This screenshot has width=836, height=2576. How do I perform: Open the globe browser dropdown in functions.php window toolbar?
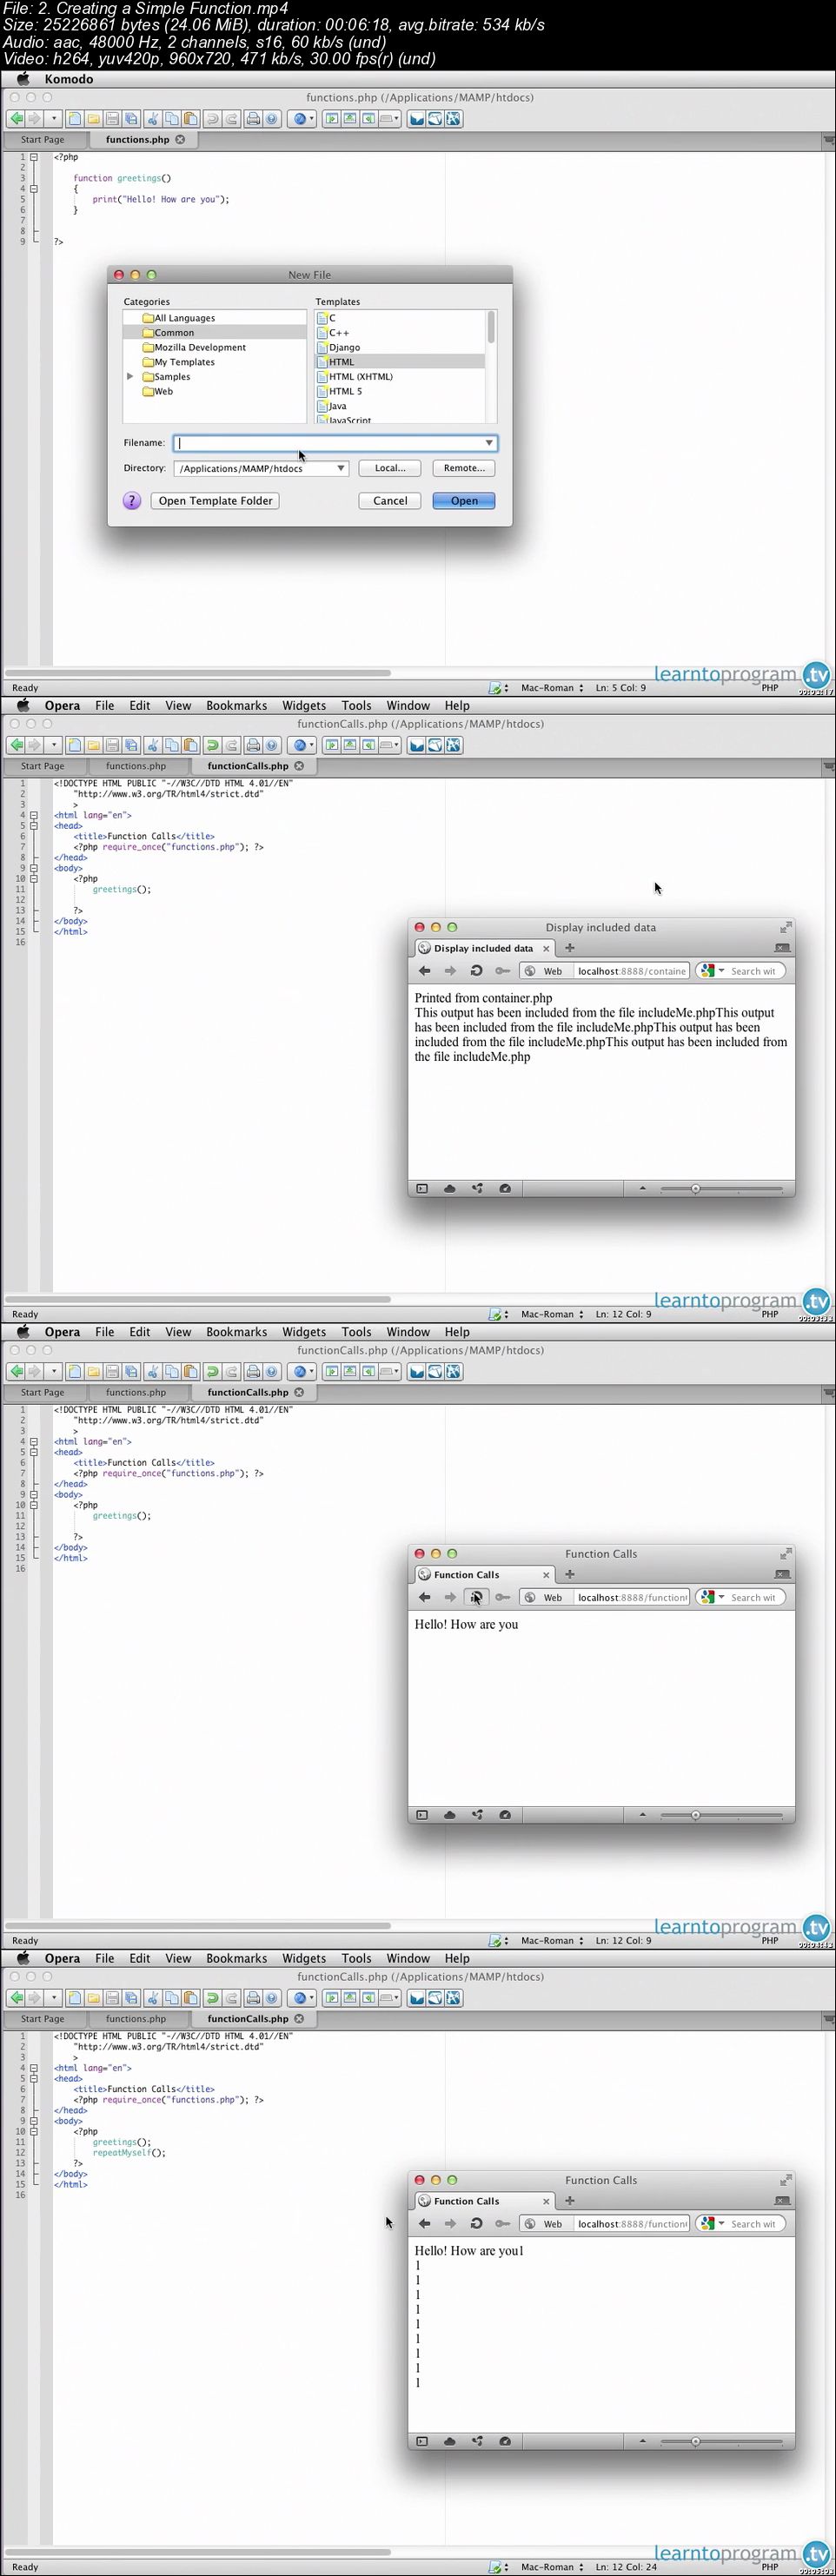click(x=302, y=119)
